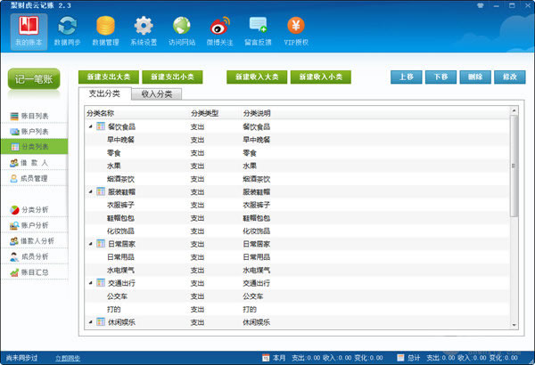
Task: Select the 公交车 row
Action: [297, 296]
